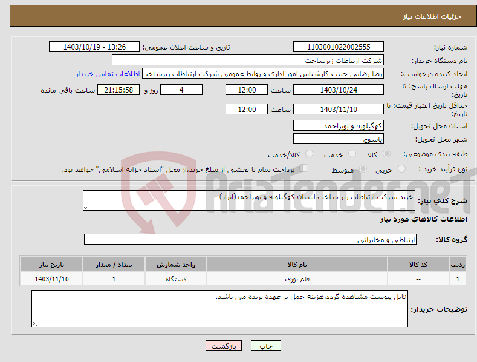Click the واحد شمارش column header
Screen dimensions: 477x362
[x=176, y=265]
